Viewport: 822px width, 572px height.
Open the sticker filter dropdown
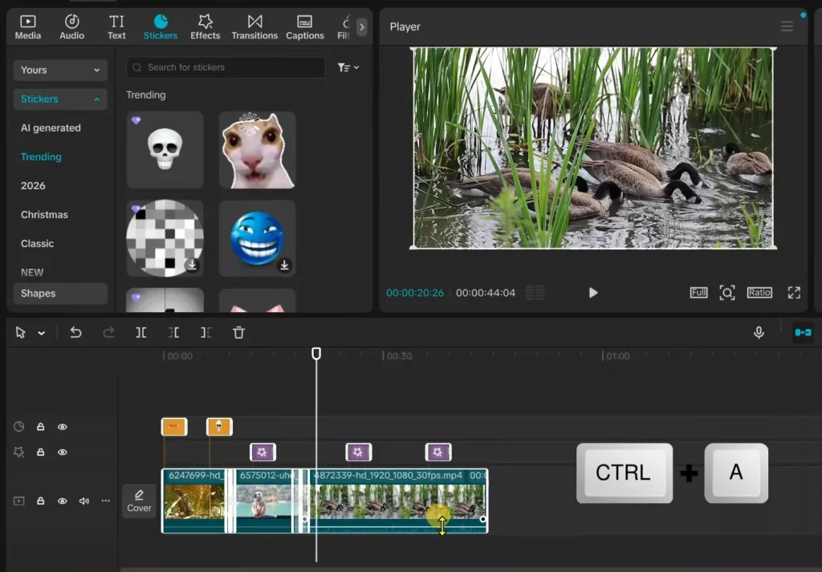pyautogui.click(x=348, y=67)
